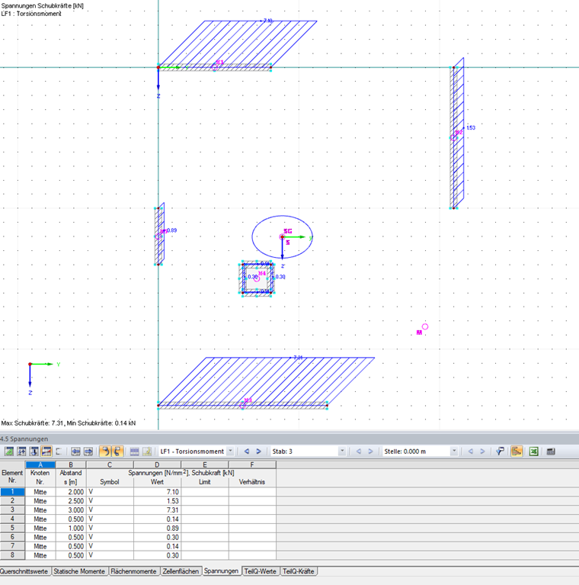
Task: Click the value cell 0.89 in row 5
Action: [x=157, y=528]
